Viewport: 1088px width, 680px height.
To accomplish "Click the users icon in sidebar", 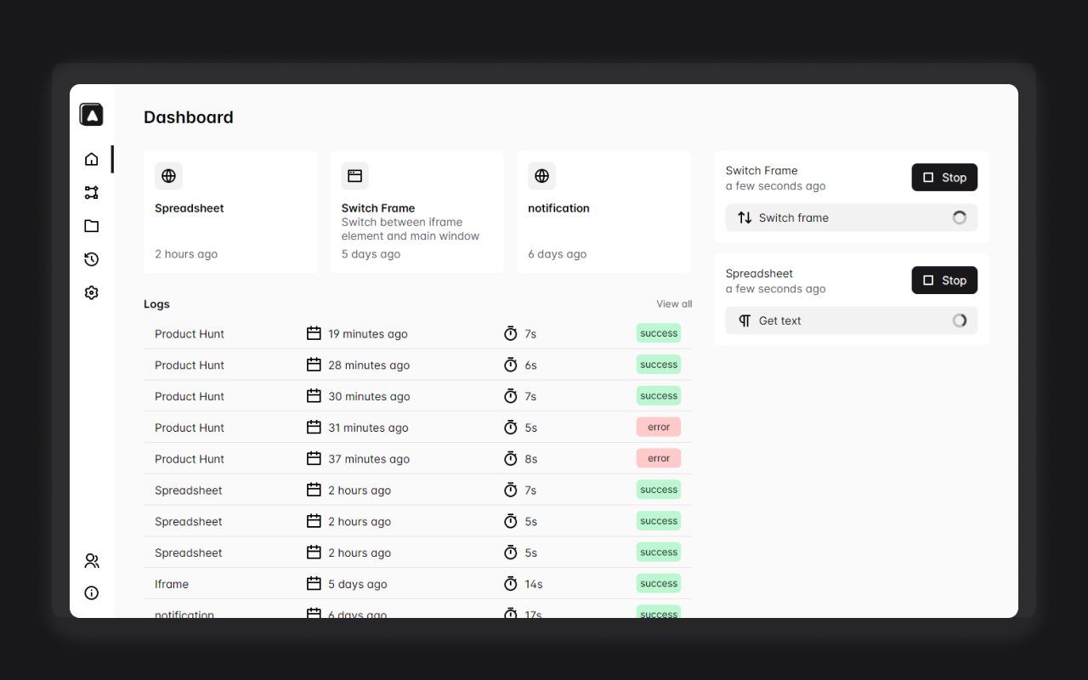I will coord(92,561).
